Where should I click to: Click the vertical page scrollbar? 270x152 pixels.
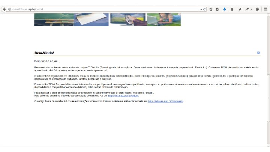(268, 80)
